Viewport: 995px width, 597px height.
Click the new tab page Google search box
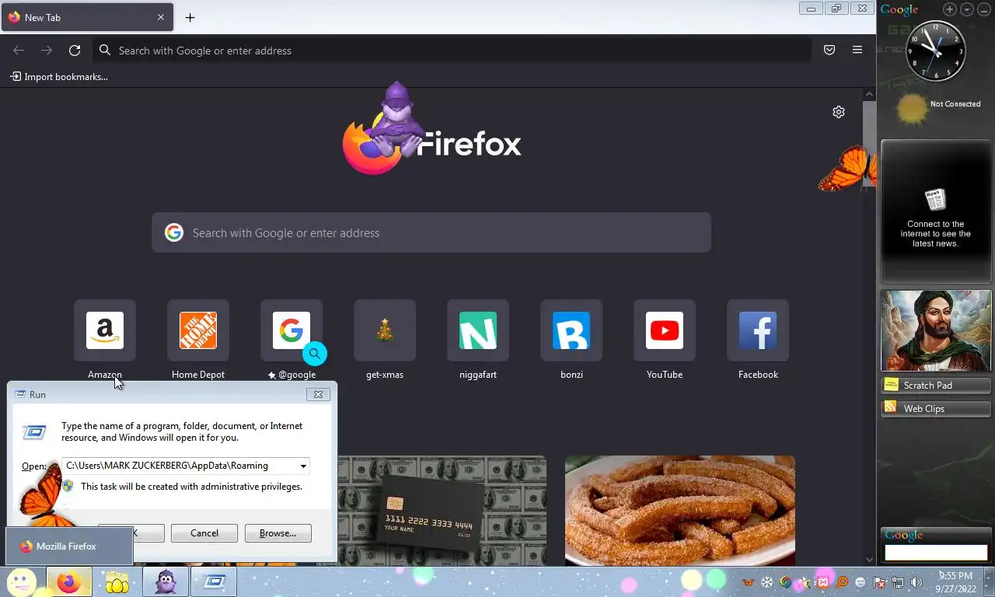(x=431, y=232)
